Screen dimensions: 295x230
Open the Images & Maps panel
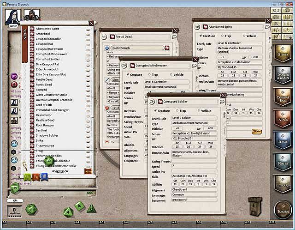(282, 73)
